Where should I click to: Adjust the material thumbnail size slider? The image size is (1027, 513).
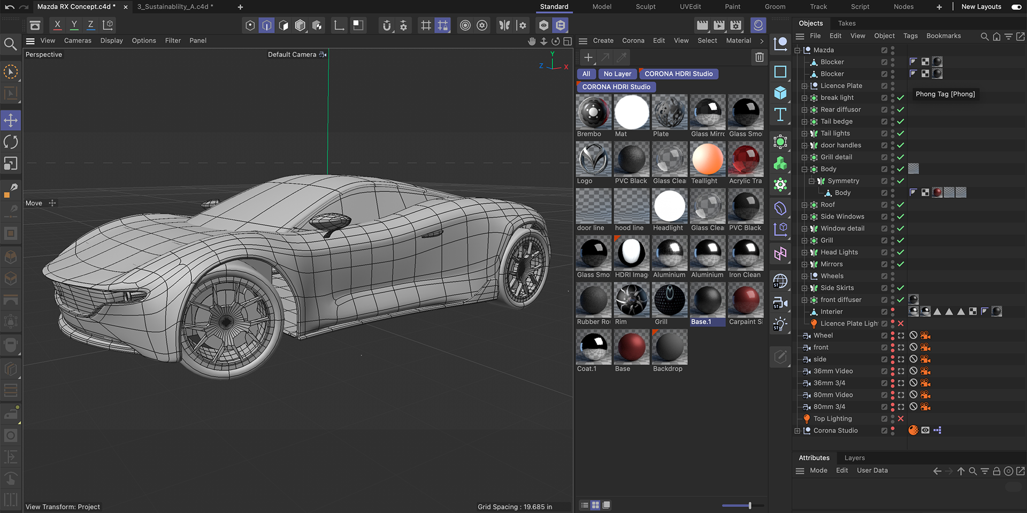(x=749, y=506)
